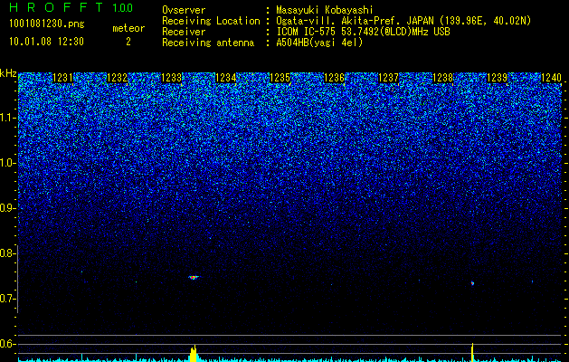This screenshot has width=569, height=362.
Task: Click the 0.9 kHz axis label
Action: click(x=7, y=208)
